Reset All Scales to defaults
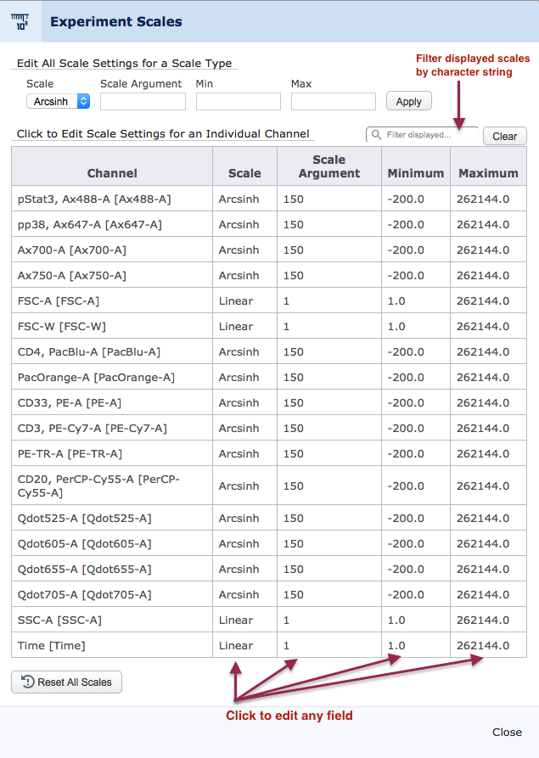The width and height of the screenshot is (539, 758). 66,682
